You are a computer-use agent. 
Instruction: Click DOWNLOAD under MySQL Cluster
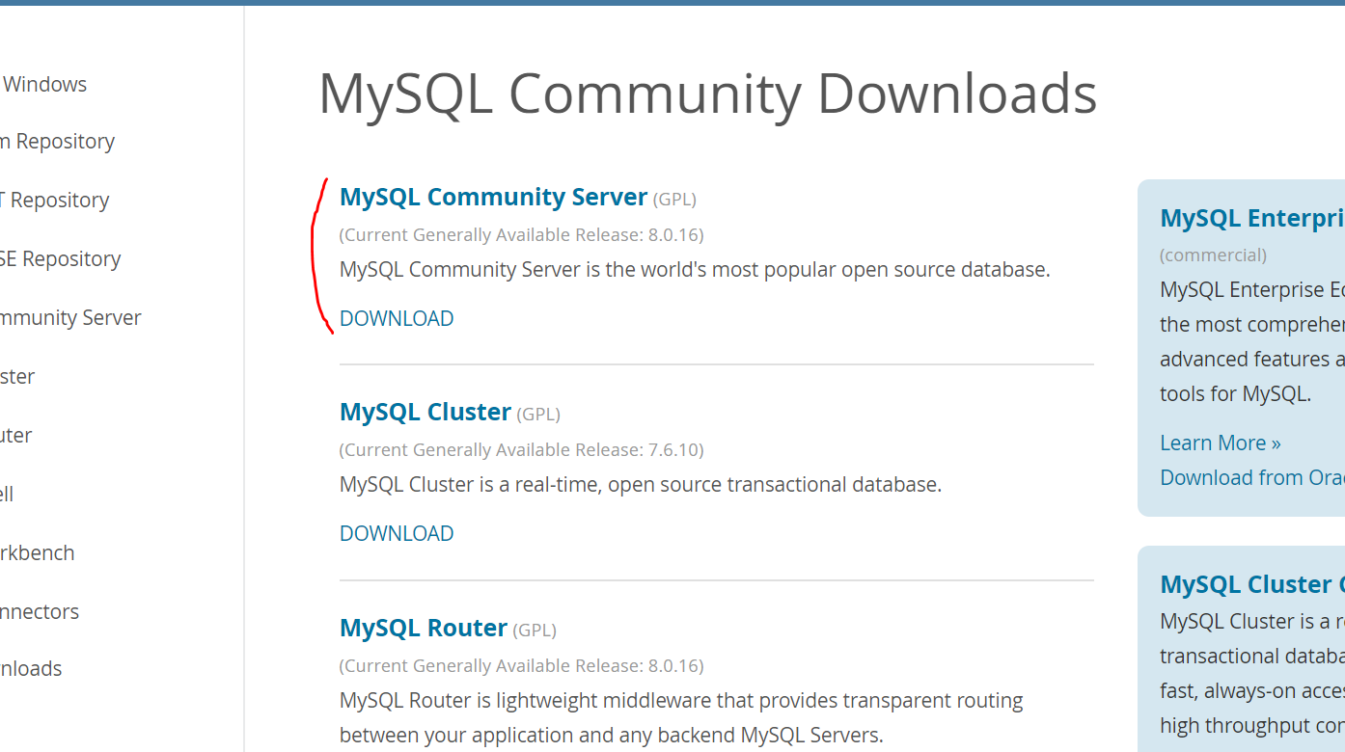pos(397,533)
